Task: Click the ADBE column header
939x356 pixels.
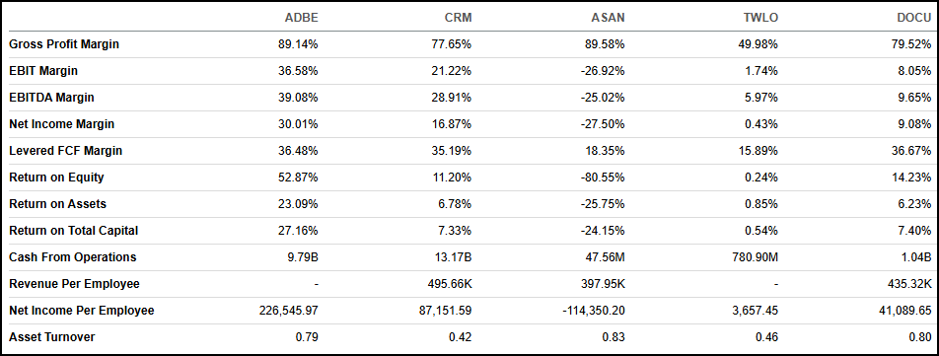Action: [301, 18]
